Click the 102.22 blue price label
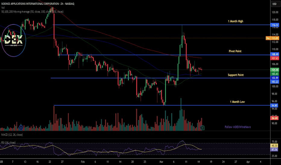This screenshot has height=165, width=281. pyautogui.click(x=275, y=82)
